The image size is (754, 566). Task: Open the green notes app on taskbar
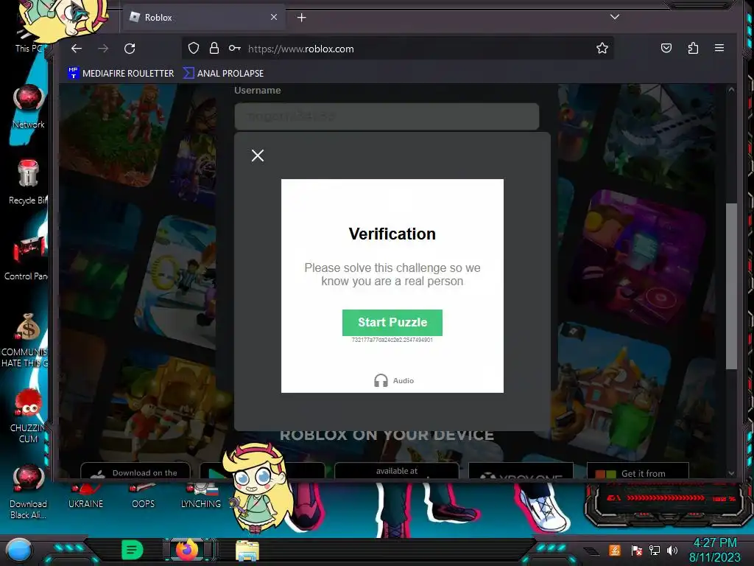[x=133, y=550]
